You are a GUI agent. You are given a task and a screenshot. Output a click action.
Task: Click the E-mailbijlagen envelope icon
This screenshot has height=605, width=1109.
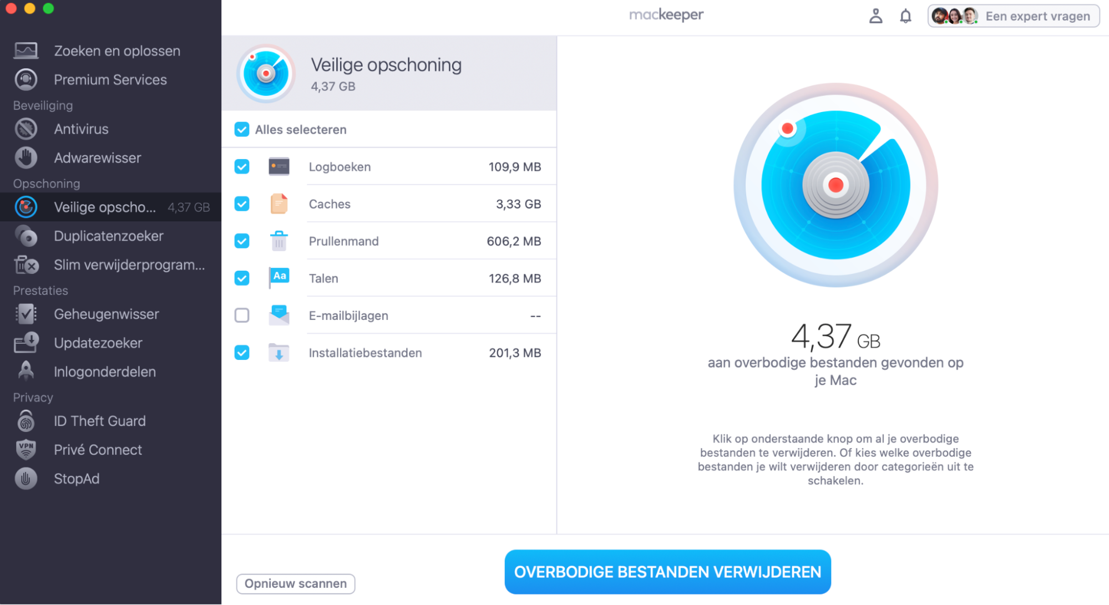click(x=279, y=315)
